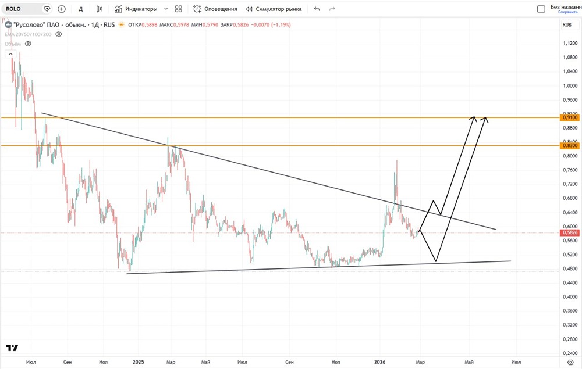Click the TradingView logo
Viewport: 582px width, 369px height.
tap(12, 348)
